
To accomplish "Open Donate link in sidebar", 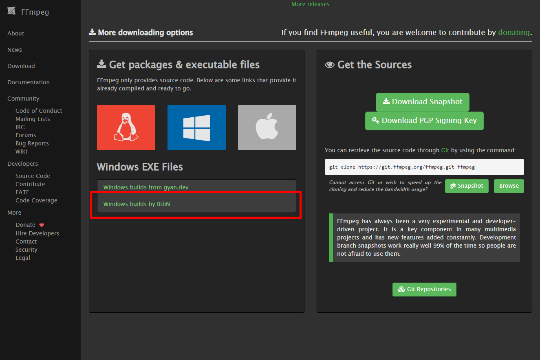I will tap(25, 225).
